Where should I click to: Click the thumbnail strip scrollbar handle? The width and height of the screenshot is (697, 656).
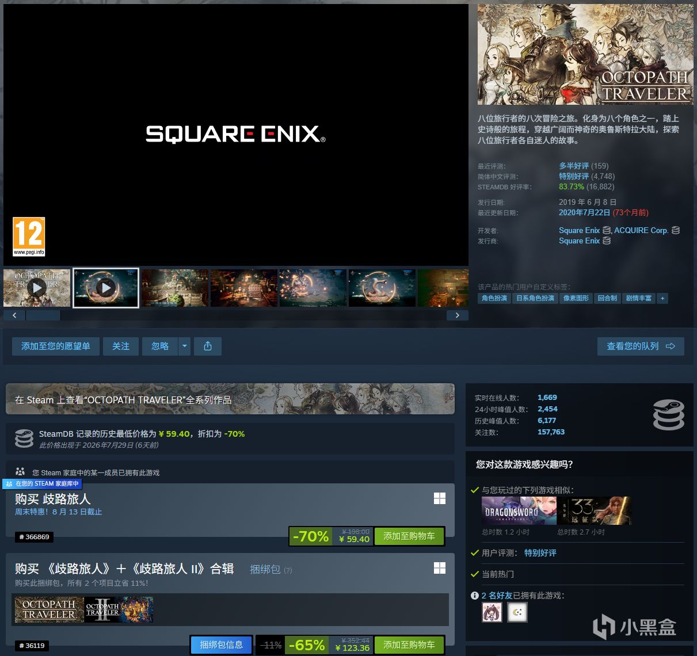(x=43, y=315)
